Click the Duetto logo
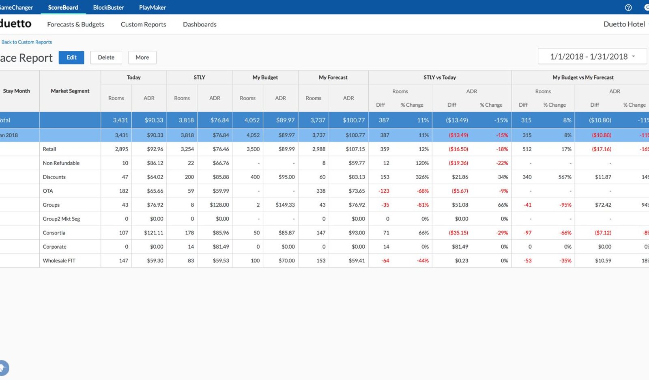This screenshot has width=649, height=380. point(15,24)
